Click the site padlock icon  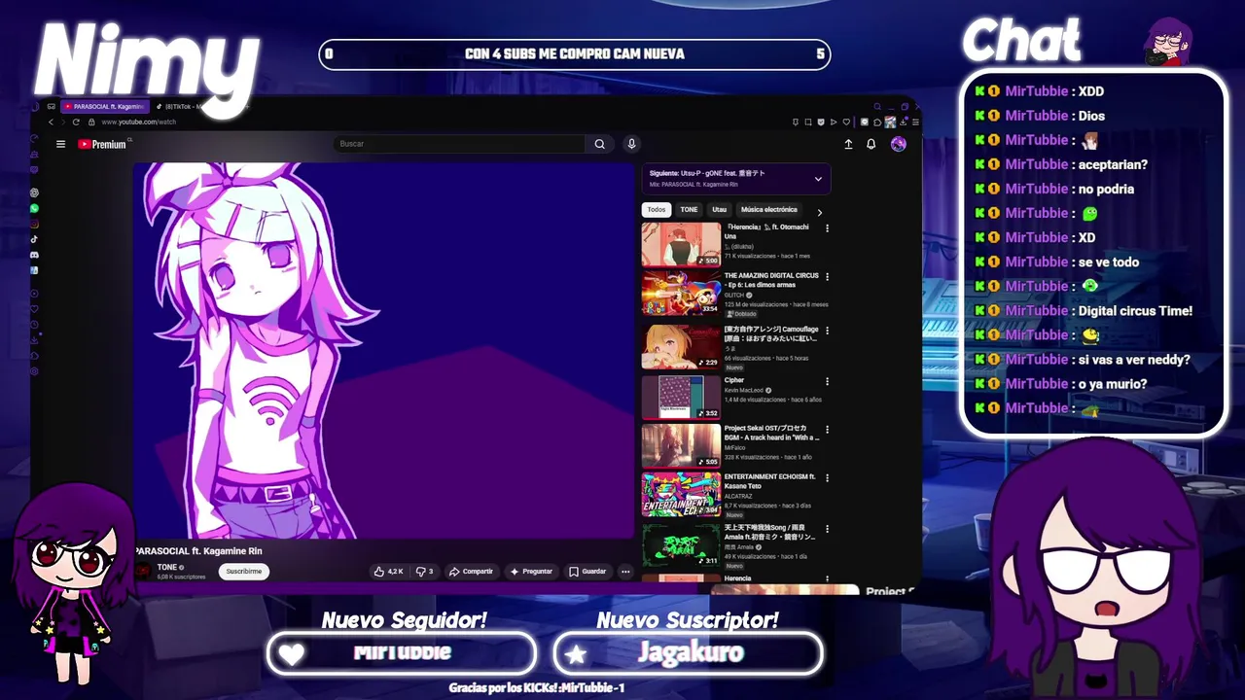click(91, 122)
